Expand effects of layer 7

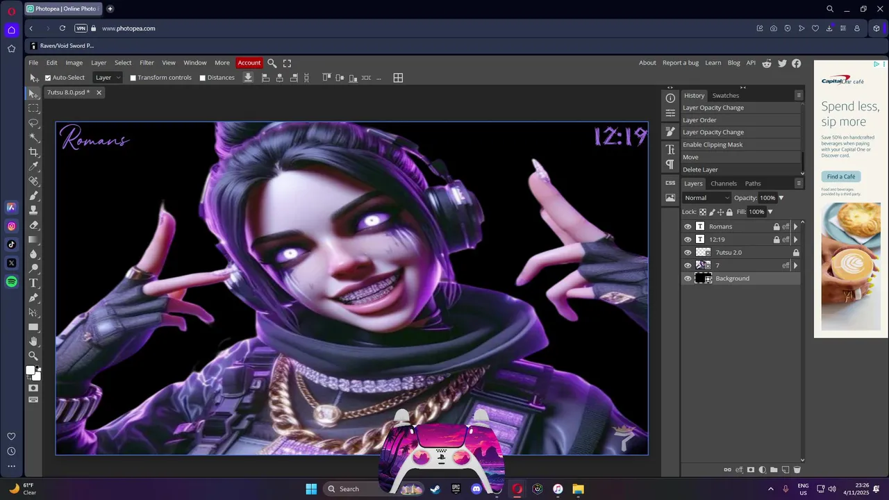click(795, 265)
